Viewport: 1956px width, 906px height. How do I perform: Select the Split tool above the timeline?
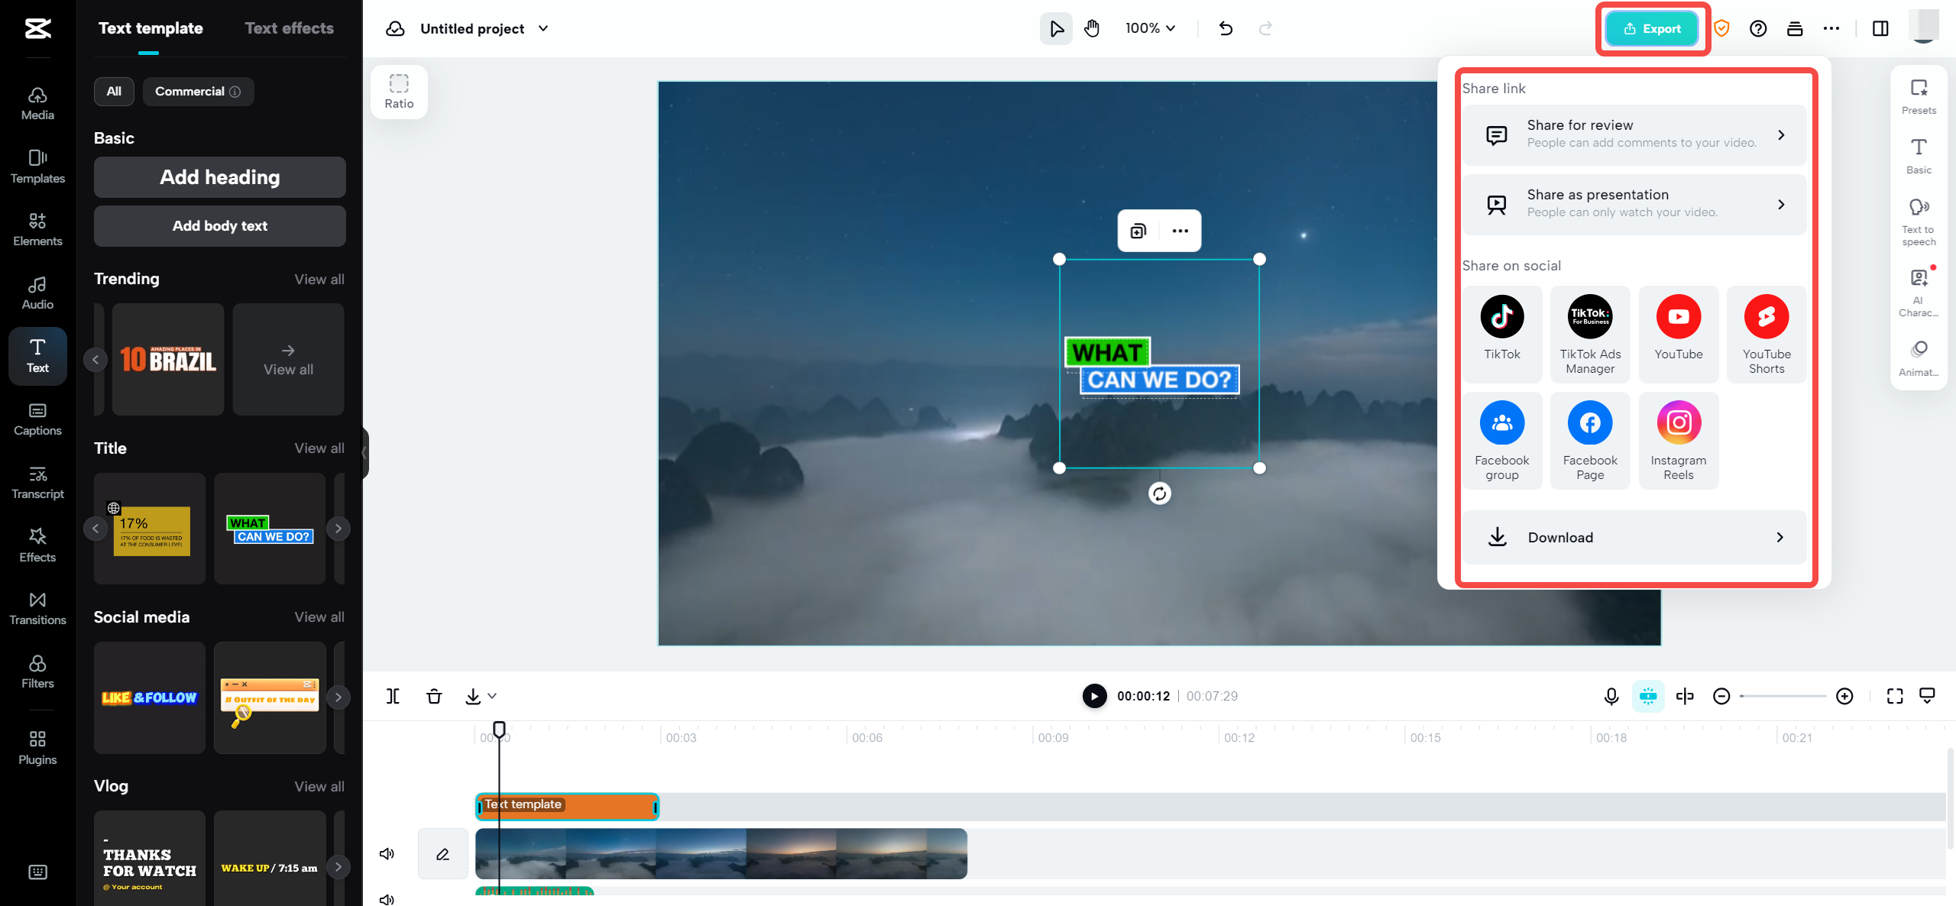pos(393,696)
